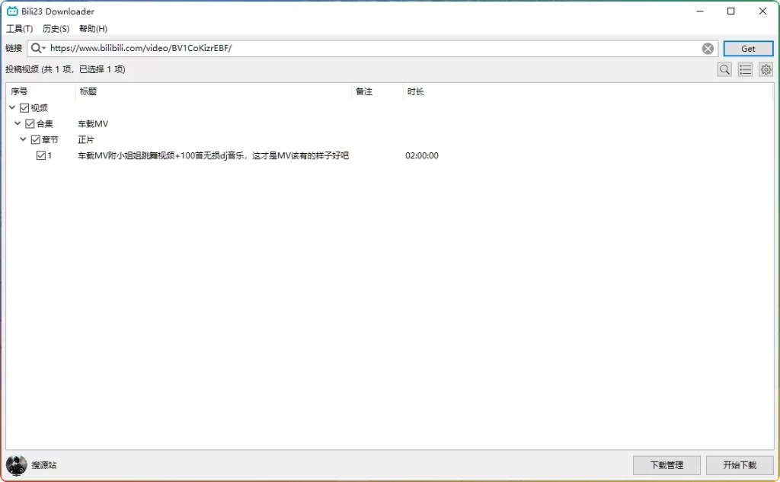Open 下载管理 window
Viewport: 780px width, 482px height.
667,464
